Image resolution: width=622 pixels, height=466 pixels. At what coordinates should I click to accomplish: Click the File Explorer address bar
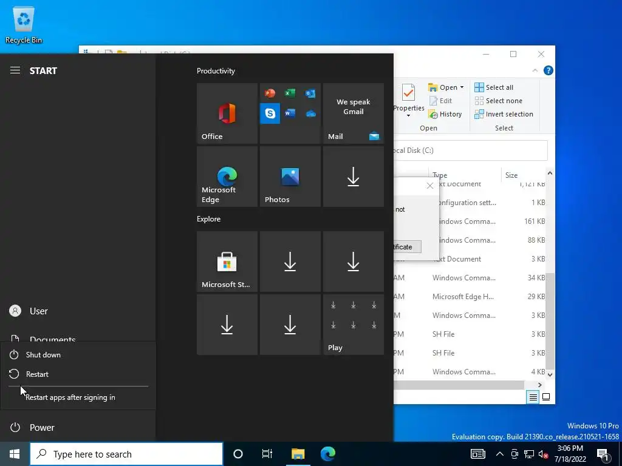(471, 150)
